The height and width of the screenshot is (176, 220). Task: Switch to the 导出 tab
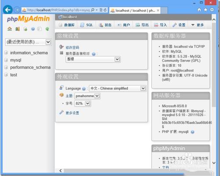pyautogui.click(x=142, y=25)
